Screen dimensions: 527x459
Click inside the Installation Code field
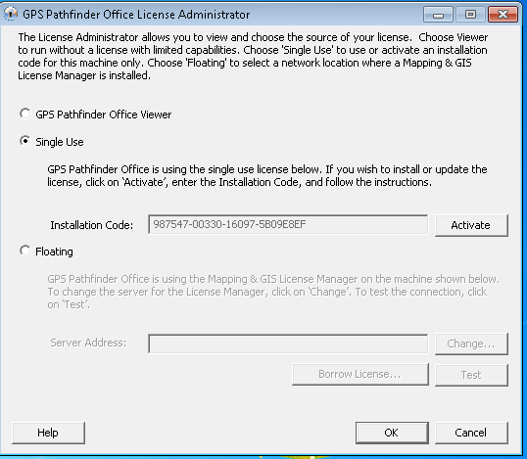coord(288,224)
